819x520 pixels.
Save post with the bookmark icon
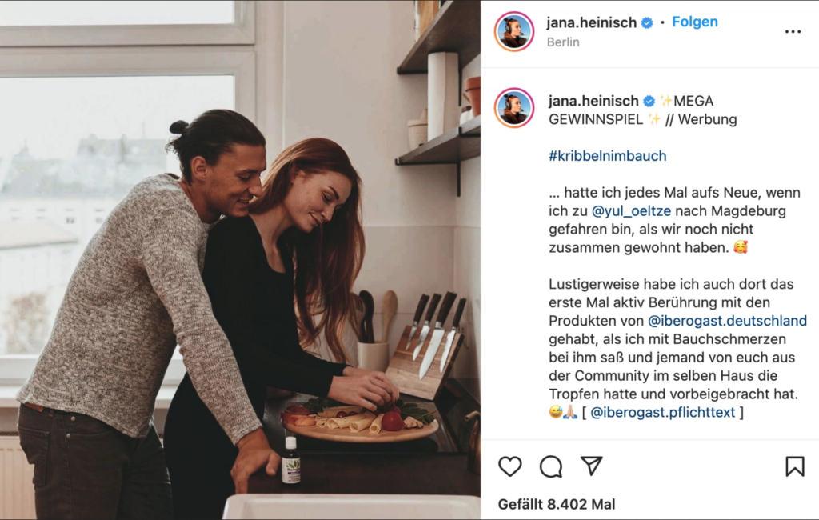794,466
